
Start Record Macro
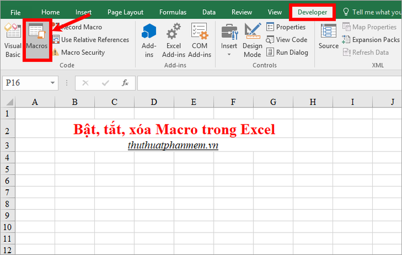point(78,27)
